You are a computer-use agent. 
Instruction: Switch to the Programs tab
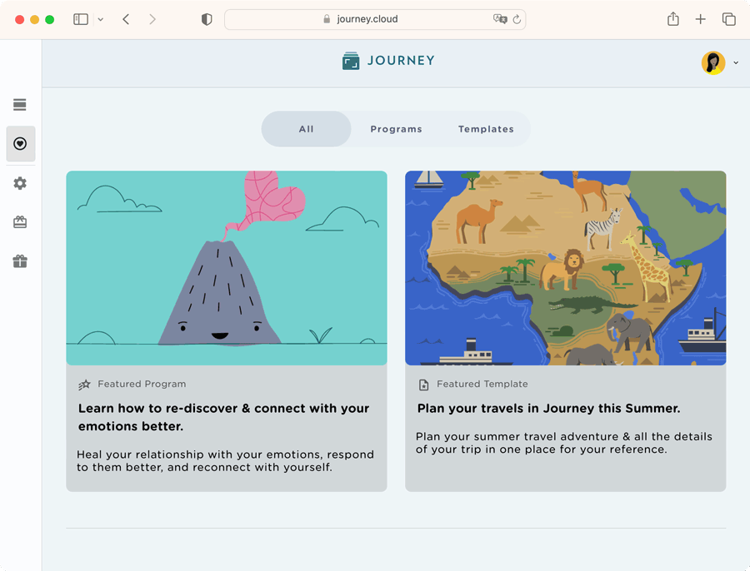396,129
